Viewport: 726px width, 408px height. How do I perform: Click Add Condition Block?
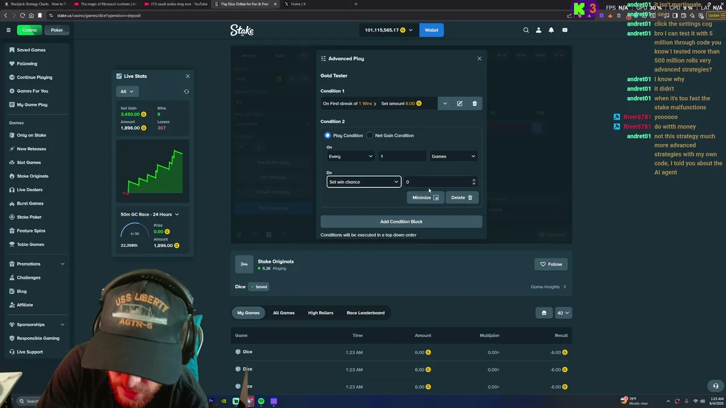click(x=401, y=222)
